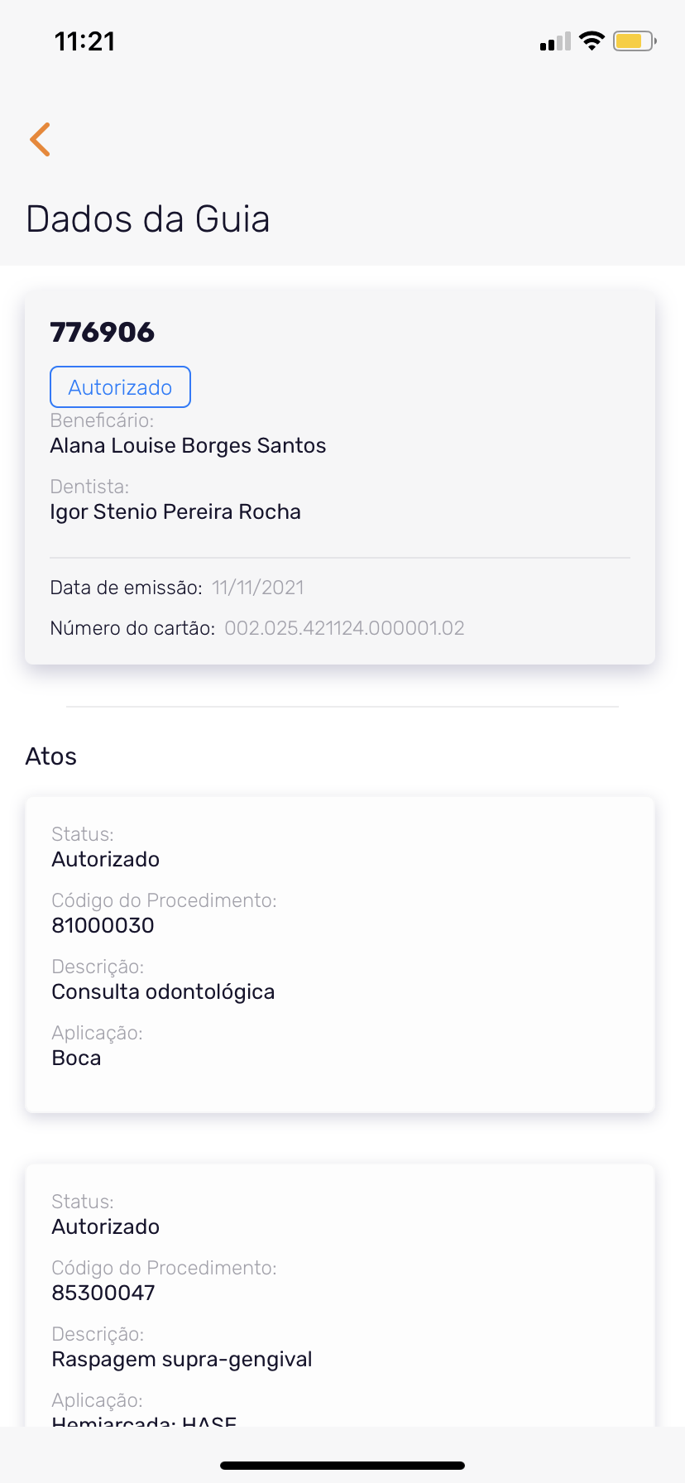Tap the 11:21 clock in status bar
The width and height of the screenshot is (685, 1483).
84,41
